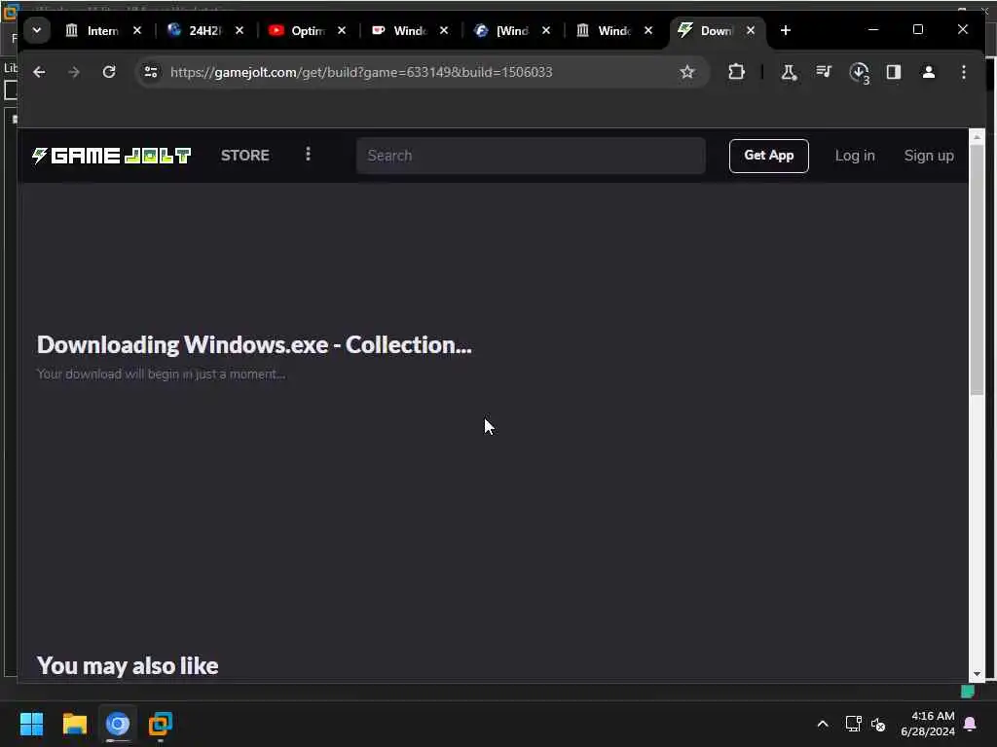Image resolution: width=997 pixels, height=747 pixels.
Task: Click the scrollbar down arrow
Action: 977,674
